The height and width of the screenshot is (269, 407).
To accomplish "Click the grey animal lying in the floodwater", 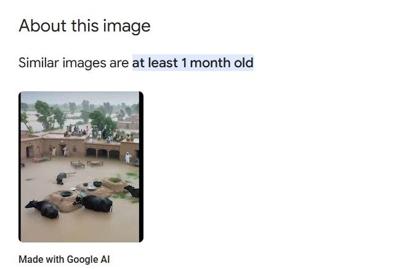I will (x=62, y=178).
